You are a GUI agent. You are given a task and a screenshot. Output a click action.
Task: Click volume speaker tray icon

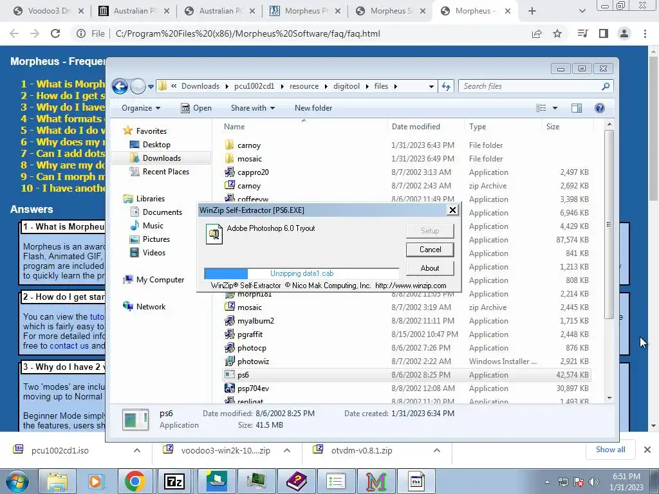[x=594, y=482]
